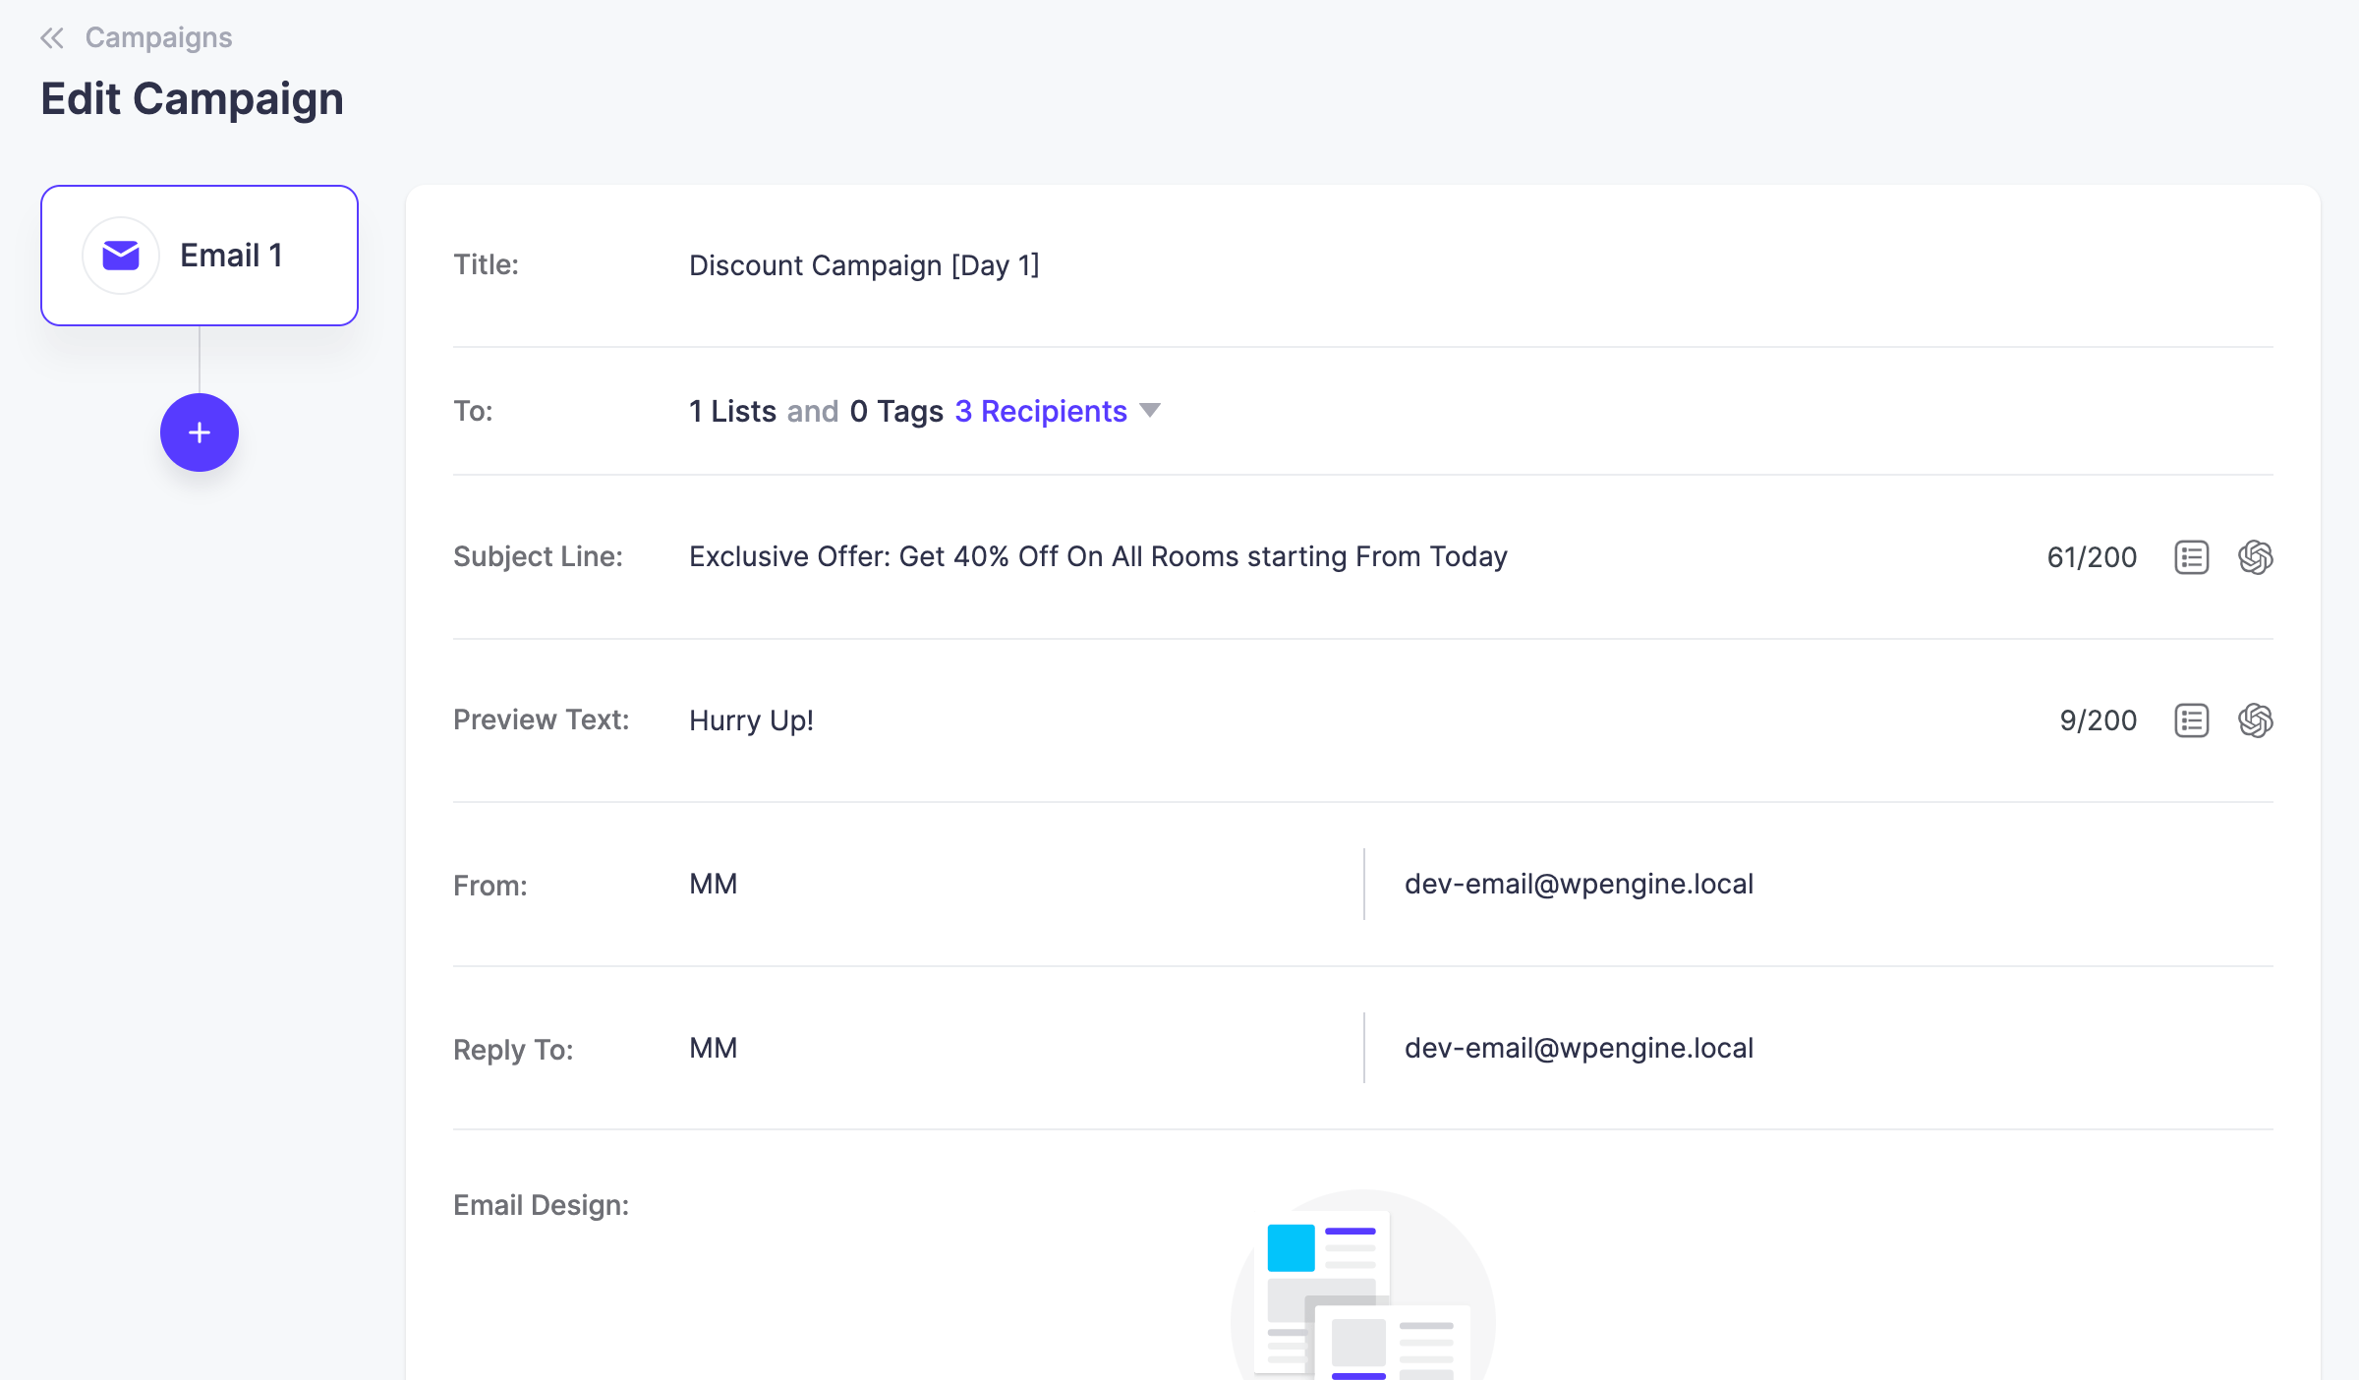Generate Subject Line with AI icon
This screenshot has height=1380, width=2359.
tap(2256, 557)
